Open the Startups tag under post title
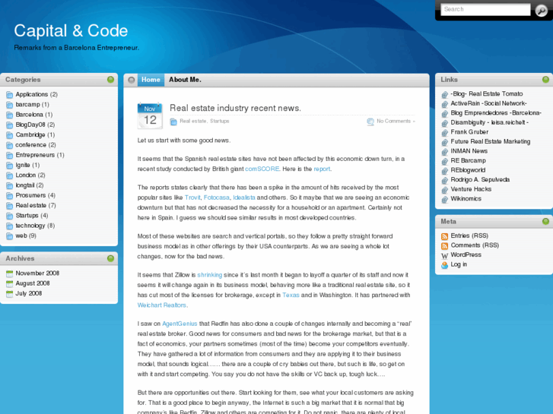The width and height of the screenshot is (553, 414). click(x=219, y=122)
